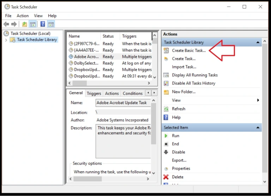Click the Refresh action icon
Viewport: 271px width, 196px height.
[166, 109]
